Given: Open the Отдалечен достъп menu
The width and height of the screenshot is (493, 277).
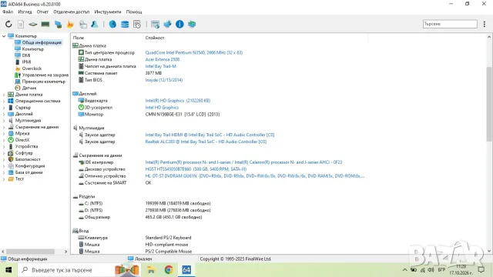Looking at the screenshot, I should (x=72, y=12).
